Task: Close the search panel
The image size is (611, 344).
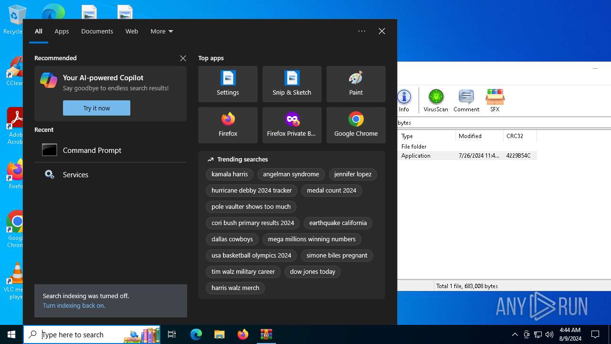Action: [x=382, y=31]
